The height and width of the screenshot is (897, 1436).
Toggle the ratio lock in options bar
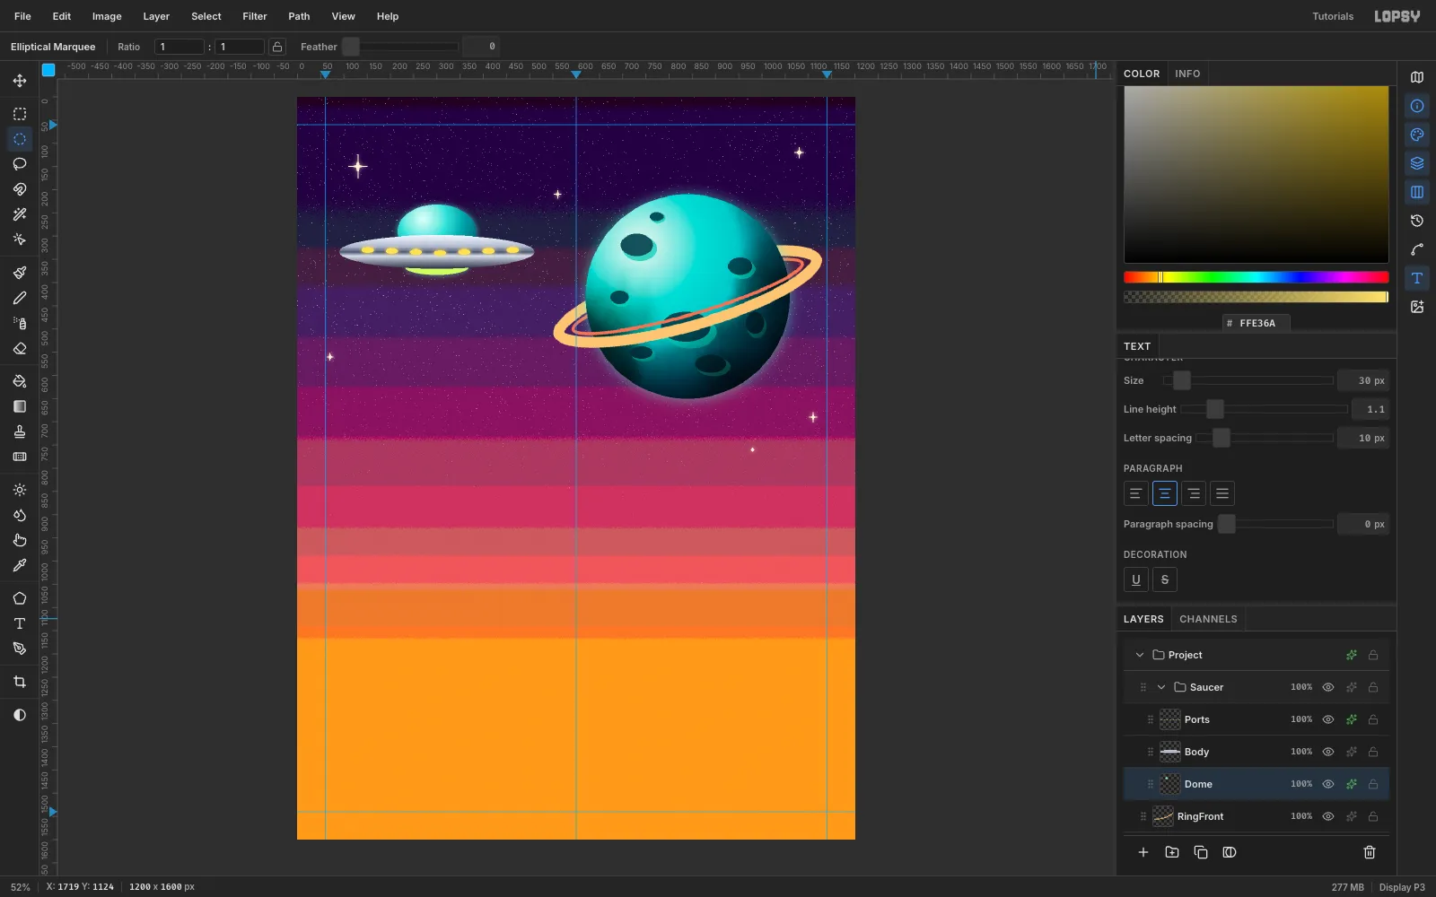point(277,47)
